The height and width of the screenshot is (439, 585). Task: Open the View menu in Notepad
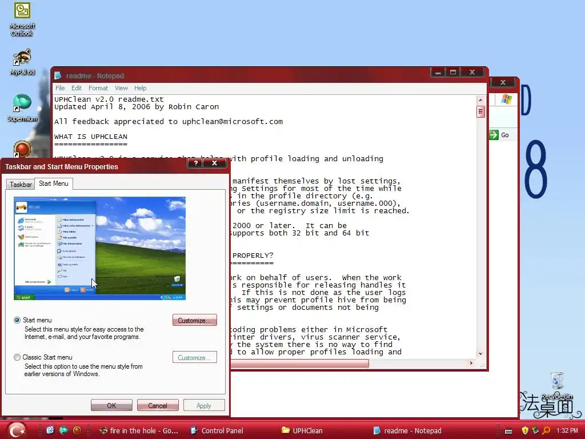121,88
